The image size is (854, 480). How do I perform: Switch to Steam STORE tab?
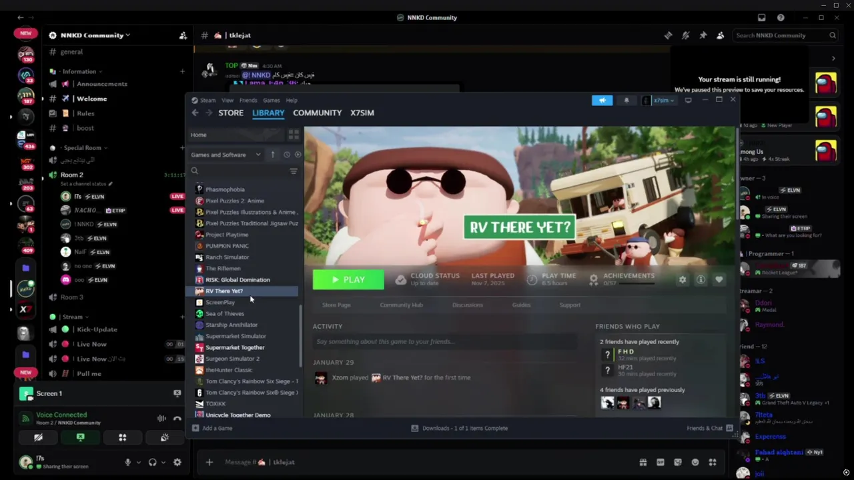pos(231,113)
